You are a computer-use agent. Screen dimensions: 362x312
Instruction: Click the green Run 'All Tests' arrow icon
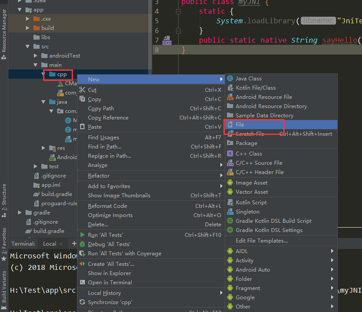pos(82,235)
